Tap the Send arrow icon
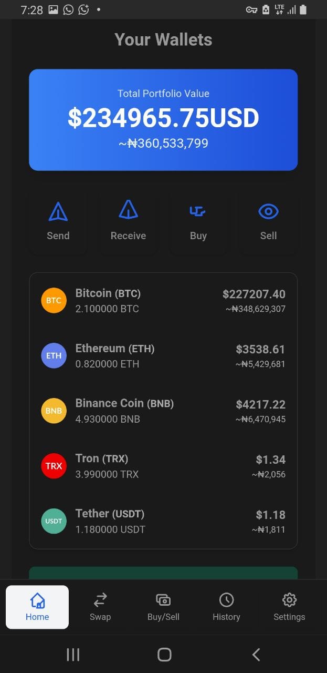Screen dimensions: 327x673 58,211
